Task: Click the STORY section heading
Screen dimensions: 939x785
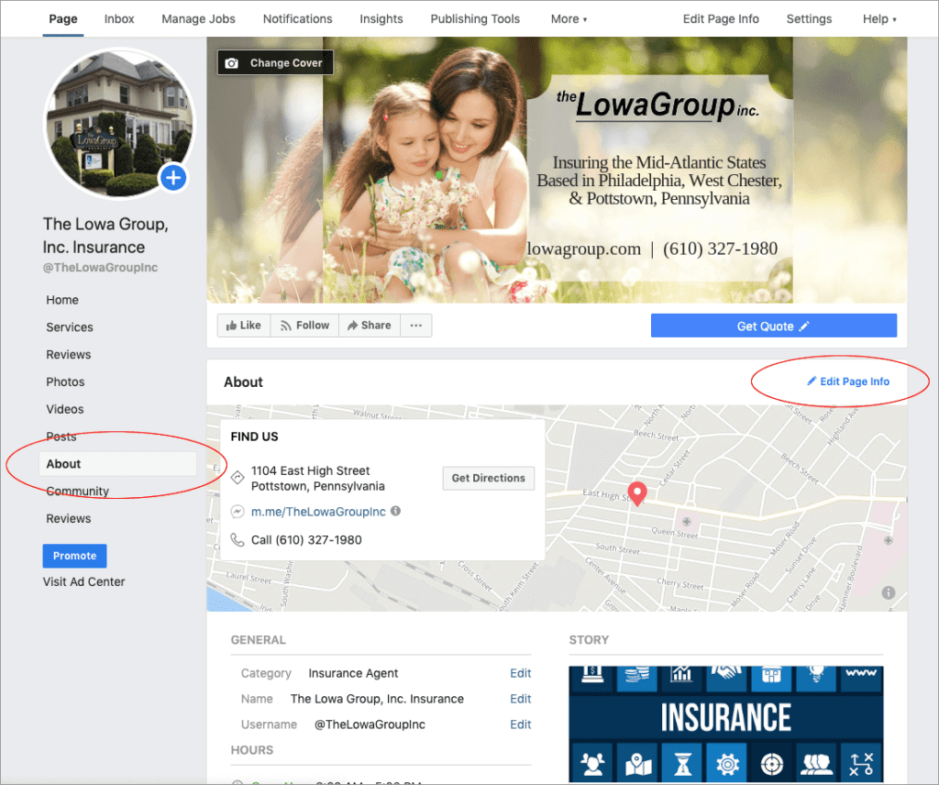Action: tap(589, 640)
